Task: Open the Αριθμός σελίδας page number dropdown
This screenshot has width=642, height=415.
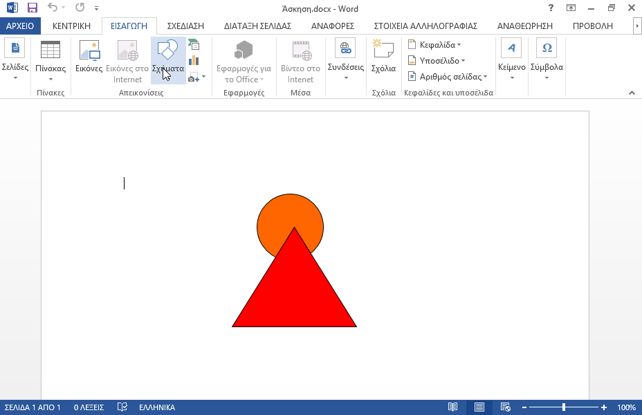Action: pyautogui.click(x=448, y=77)
